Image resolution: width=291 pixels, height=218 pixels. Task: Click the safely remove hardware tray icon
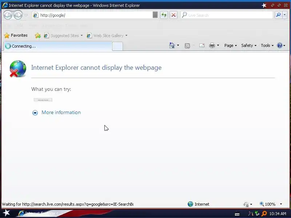tap(257, 214)
